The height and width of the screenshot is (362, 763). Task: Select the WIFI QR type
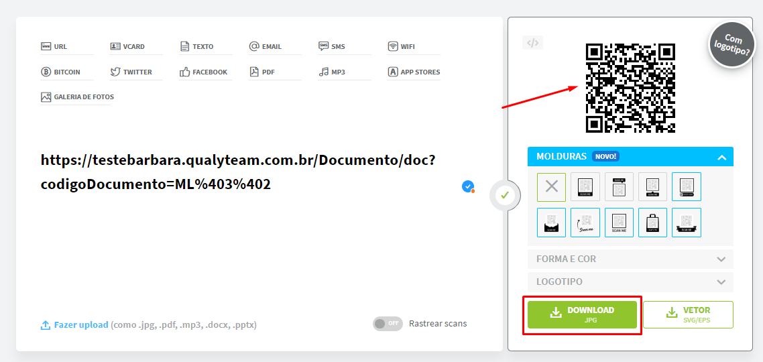(x=402, y=47)
